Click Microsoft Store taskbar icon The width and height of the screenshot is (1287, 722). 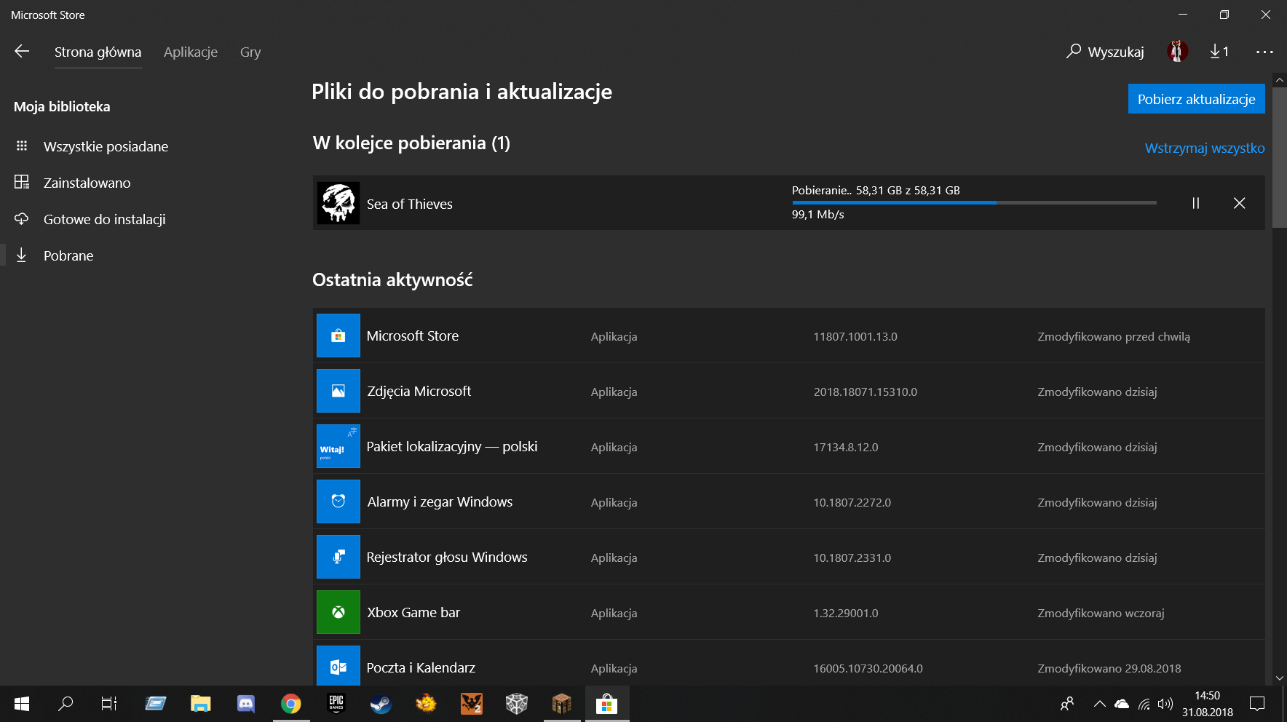[x=606, y=704]
